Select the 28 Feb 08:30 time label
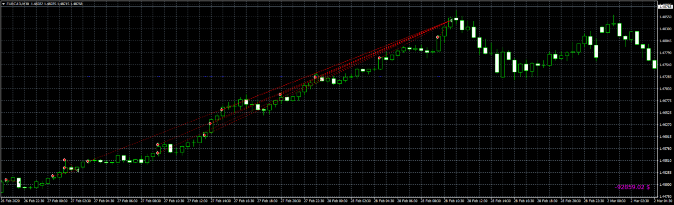Screen dimensions: 674x205 pyautogui.click(x=431, y=201)
